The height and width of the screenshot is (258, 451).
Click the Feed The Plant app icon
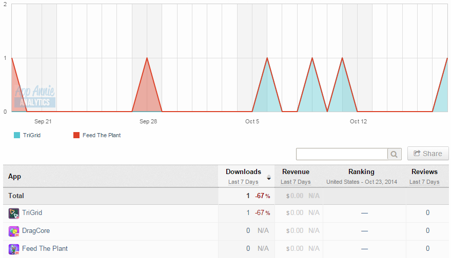pos(14,249)
